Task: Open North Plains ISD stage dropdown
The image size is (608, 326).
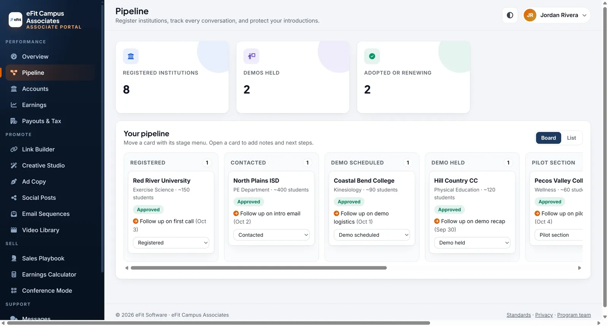Action: (x=271, y=235)
